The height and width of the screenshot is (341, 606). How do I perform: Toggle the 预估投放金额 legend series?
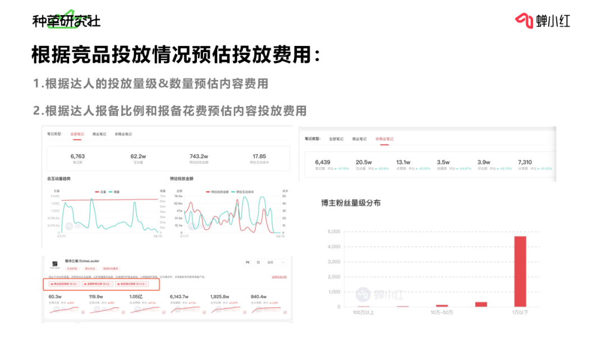[217, 192]
